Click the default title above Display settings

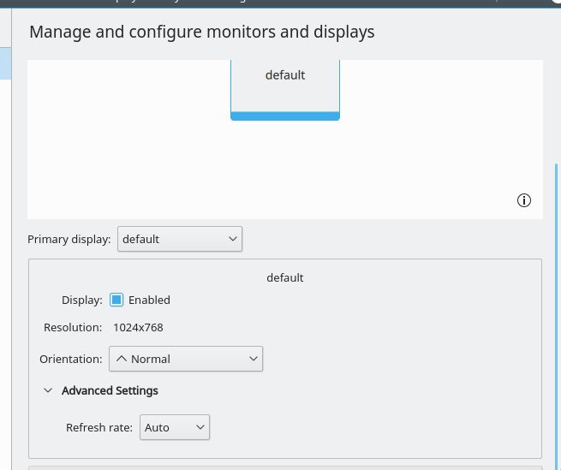coord(285,278)
